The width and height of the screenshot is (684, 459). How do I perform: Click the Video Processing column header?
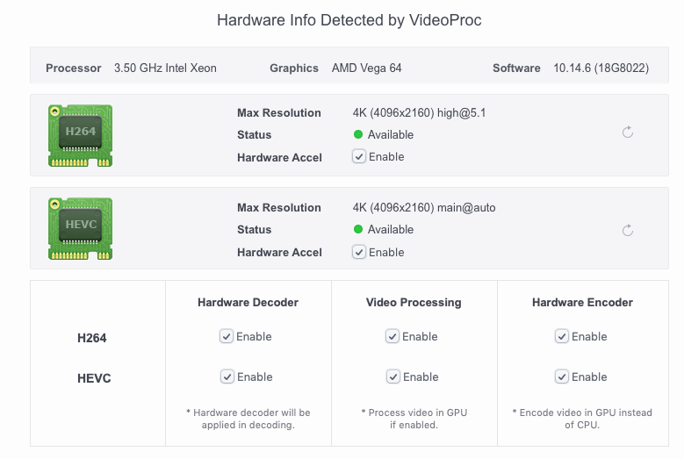(x=414, y=302)
